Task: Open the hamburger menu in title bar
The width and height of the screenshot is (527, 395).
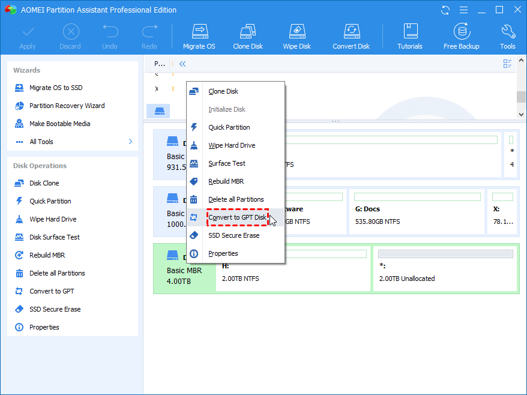Action: [x=463, y=10]
